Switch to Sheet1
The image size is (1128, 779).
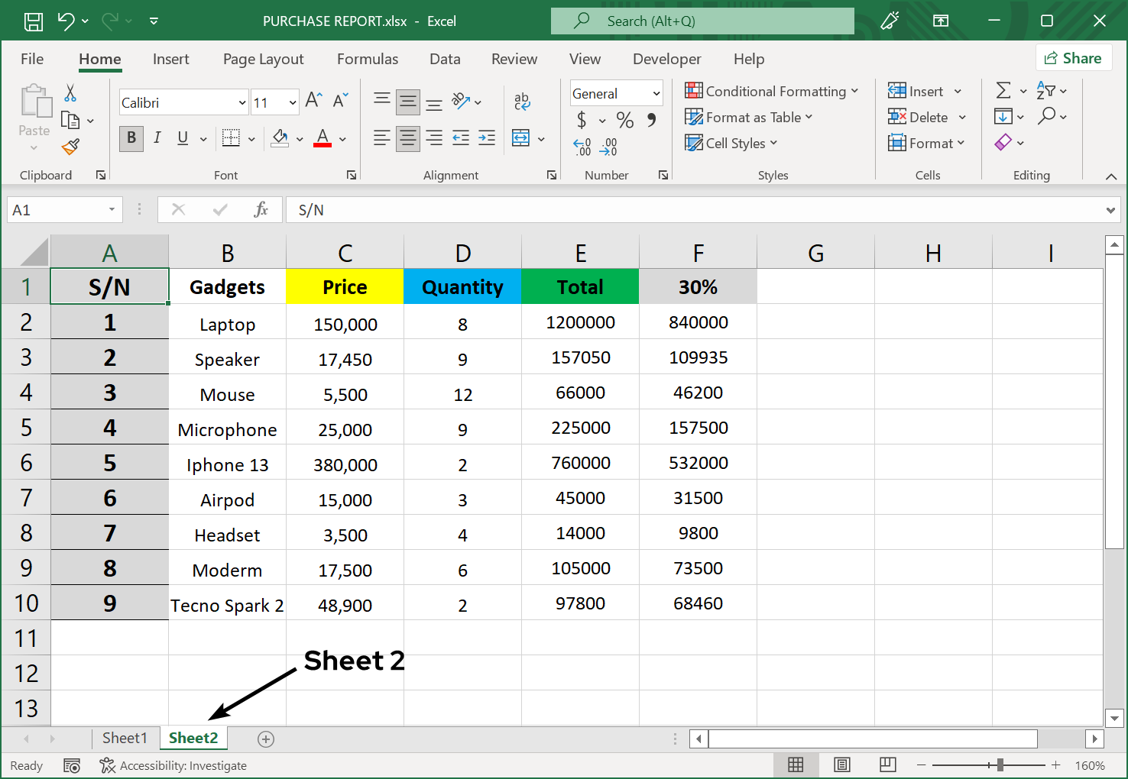[x=125, y=738]
